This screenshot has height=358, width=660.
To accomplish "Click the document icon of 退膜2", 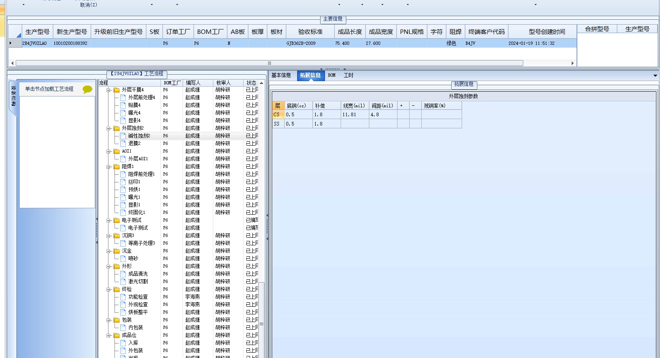I will tap(123, 144).
